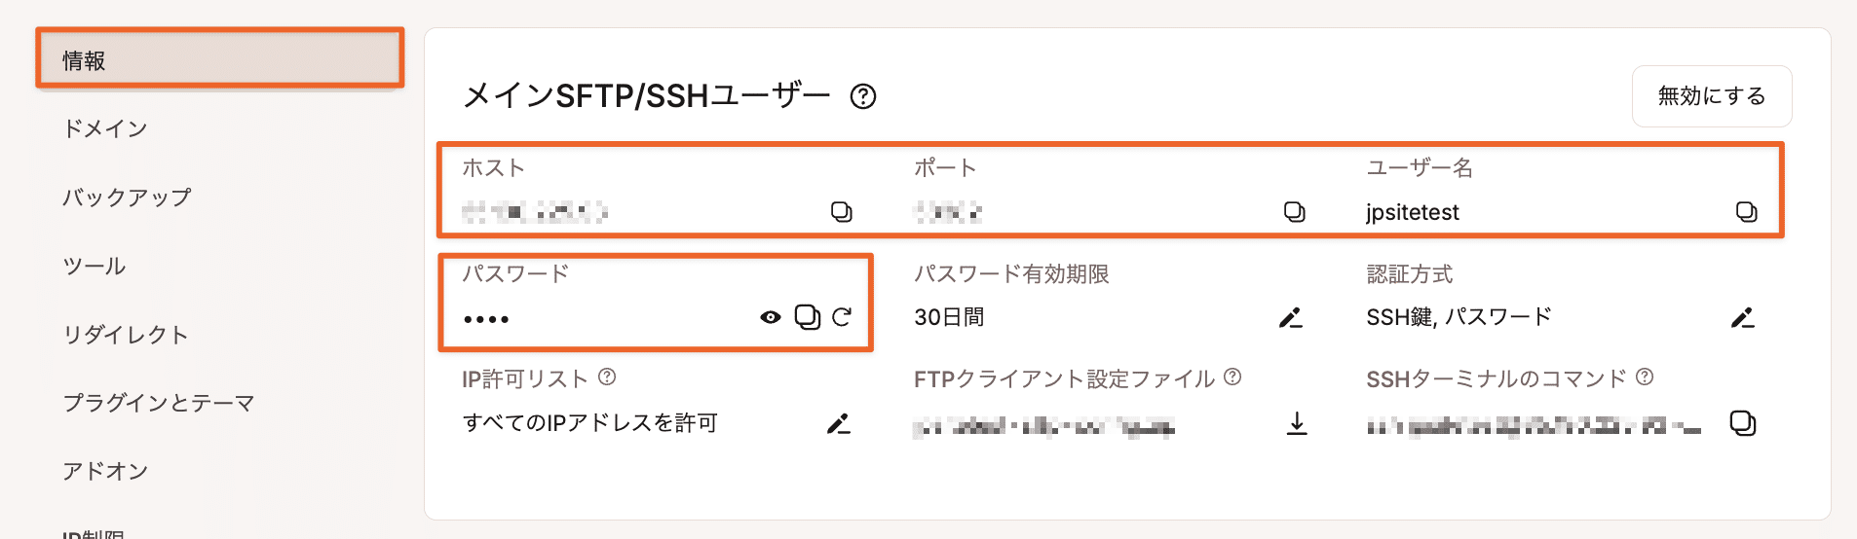1857x539 pixels.
Task: Open help for SSHターミナルのコマンド
Action: coord(1645,377)
